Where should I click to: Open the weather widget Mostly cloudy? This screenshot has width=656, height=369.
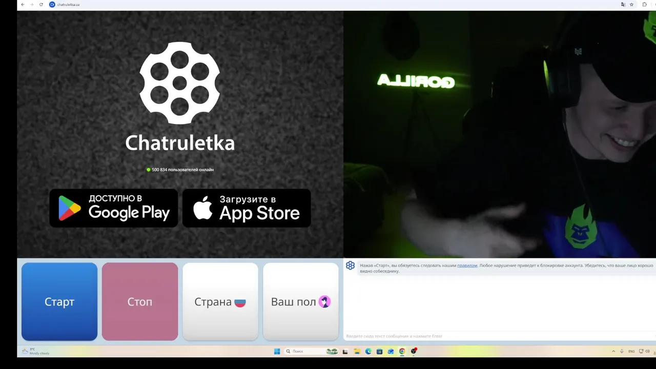pos(36,351)
